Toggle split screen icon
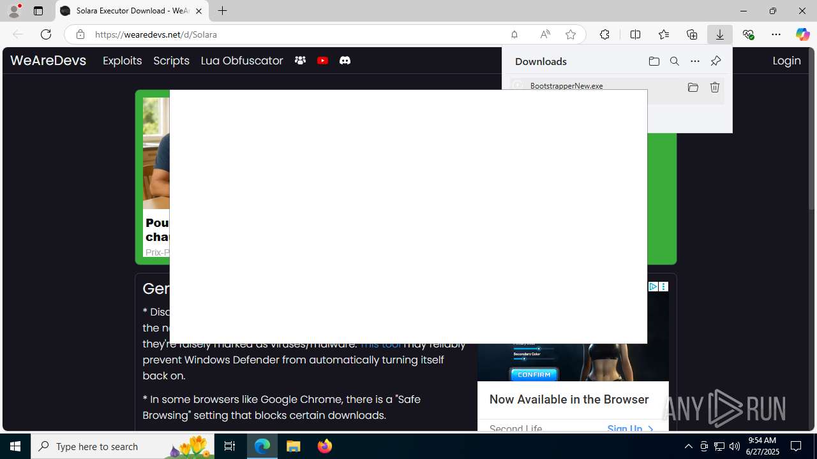Image resolution: width=817 pixels, height=459 pixels. [x=635, y=34]
